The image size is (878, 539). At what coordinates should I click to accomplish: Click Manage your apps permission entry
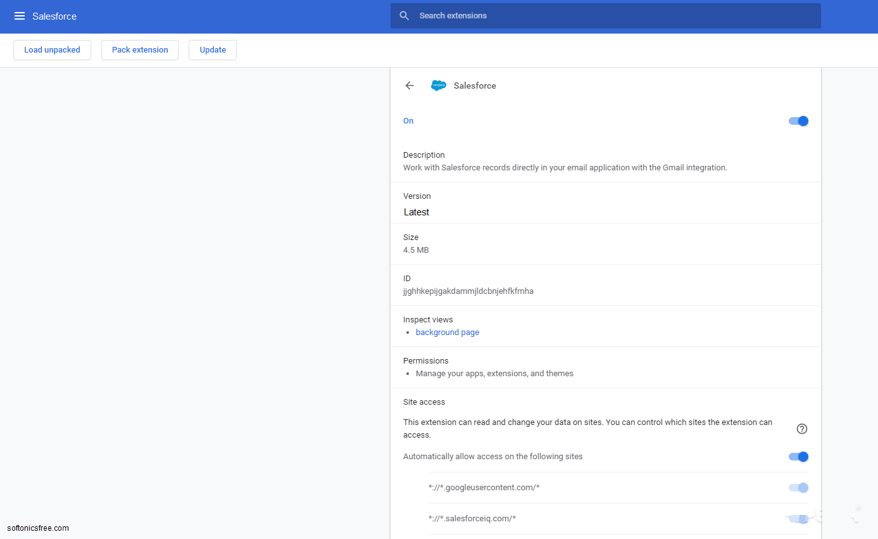click(x=494, y=374)
